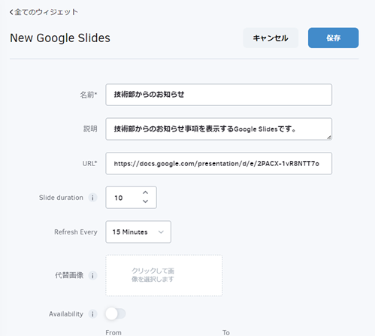Click the resize grip of 説明 textarea
The width and height of the screenshot is (375, 336).
(x=329, y=137)
